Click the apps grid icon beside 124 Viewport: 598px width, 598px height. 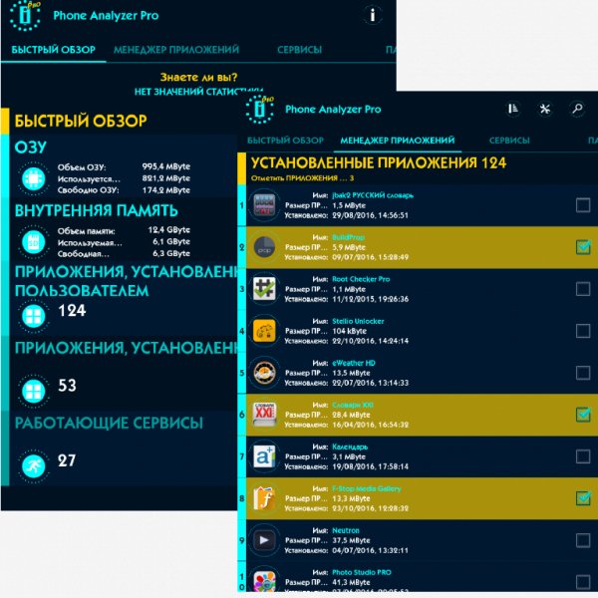[34, 316]
